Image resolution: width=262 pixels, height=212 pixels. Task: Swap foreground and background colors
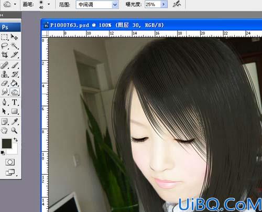point(16,140)
